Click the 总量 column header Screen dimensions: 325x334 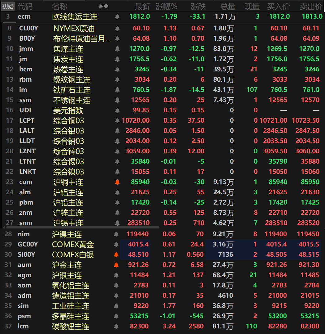[x=228, y=6]
